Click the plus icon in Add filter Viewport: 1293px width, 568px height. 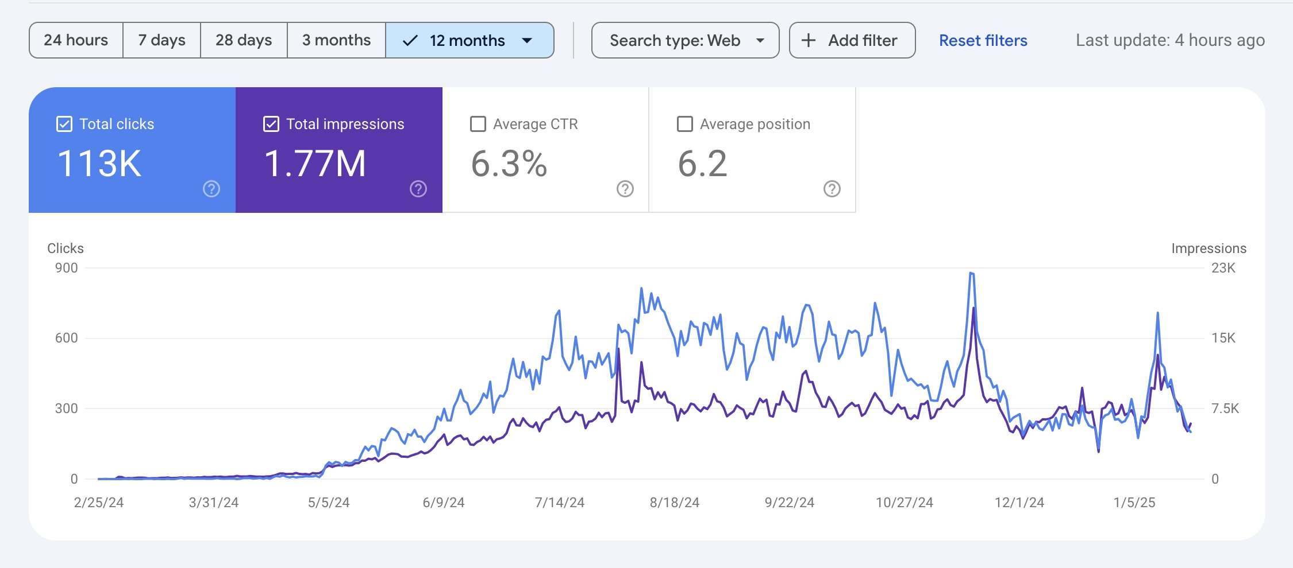point(809,40)
